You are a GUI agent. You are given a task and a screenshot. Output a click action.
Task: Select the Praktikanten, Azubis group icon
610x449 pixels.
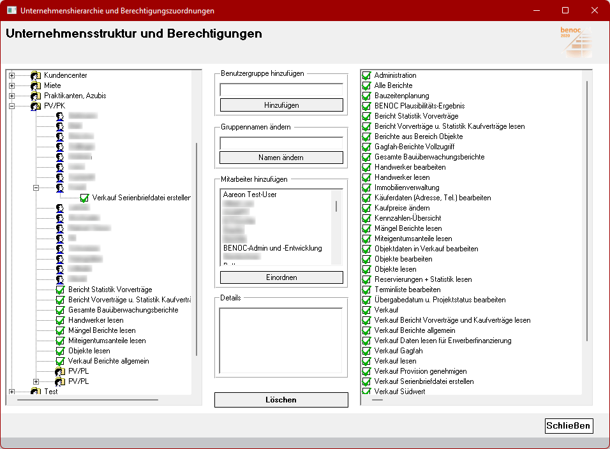pyautogui.click(x=36, y=96)
